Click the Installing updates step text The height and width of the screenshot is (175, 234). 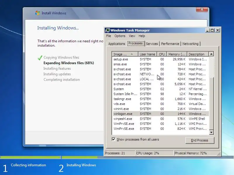57,74
